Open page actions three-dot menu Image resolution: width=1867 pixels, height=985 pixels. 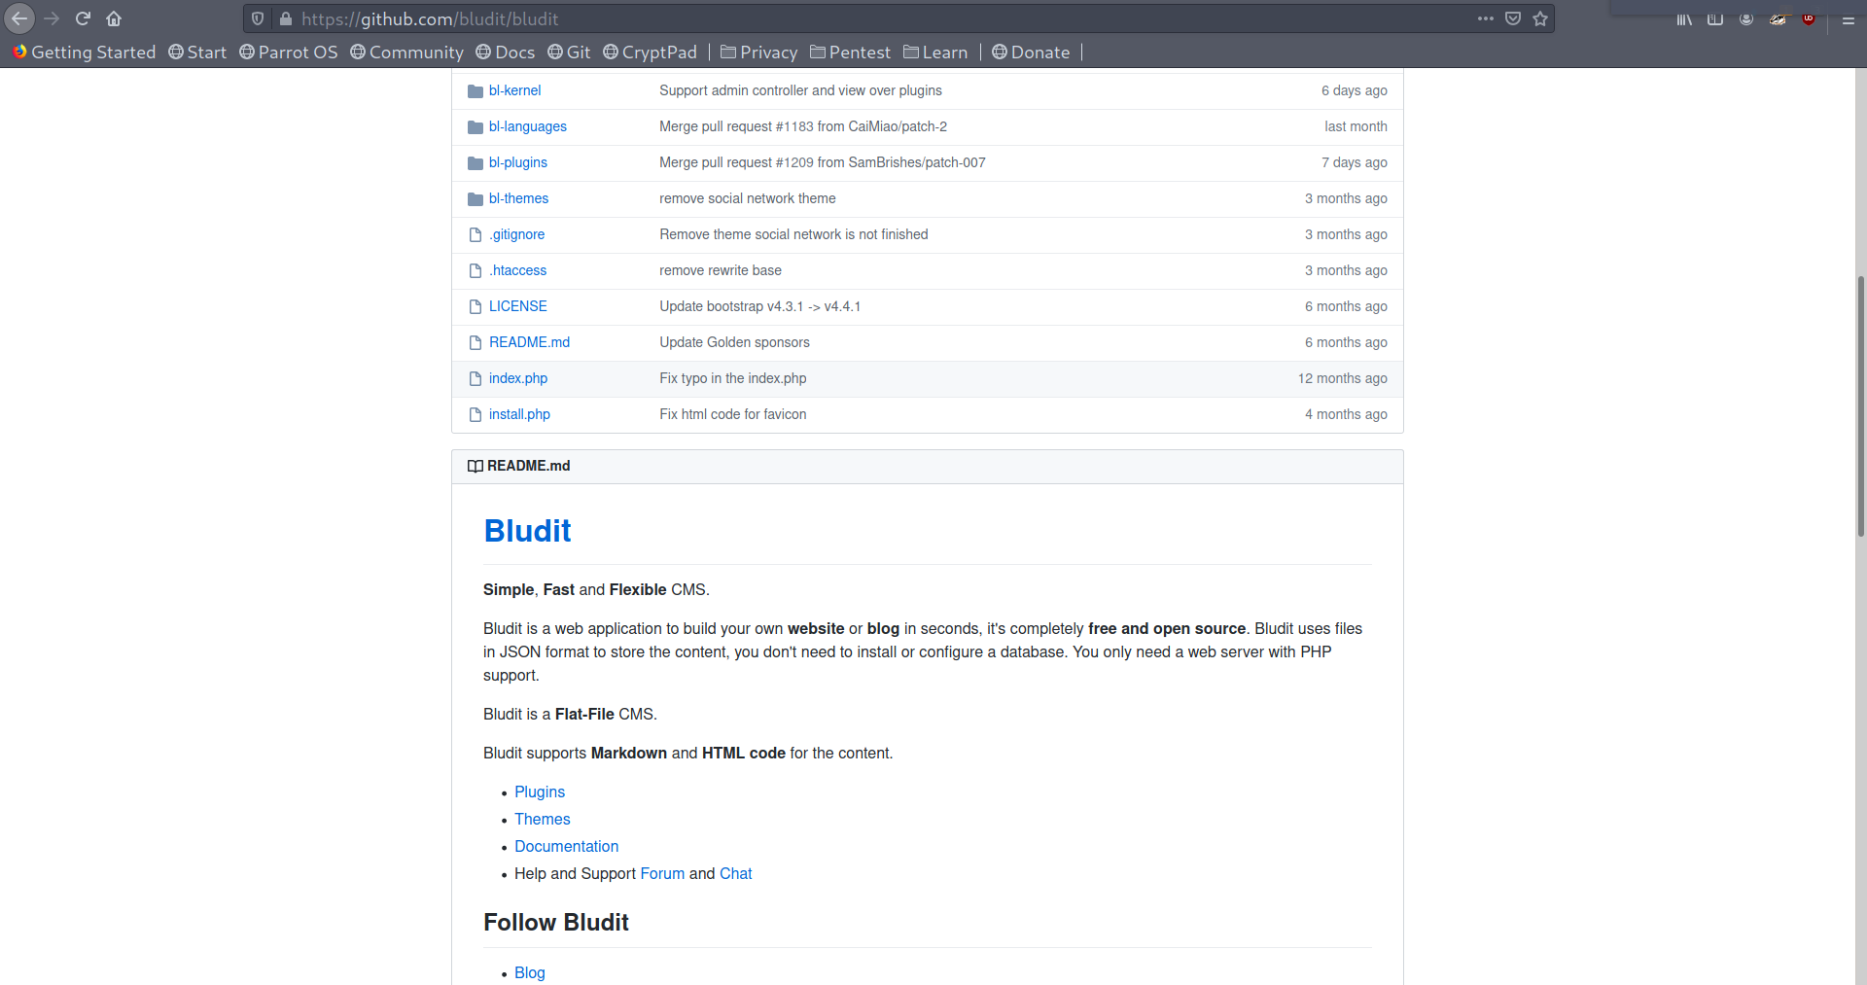[1485, 18]
